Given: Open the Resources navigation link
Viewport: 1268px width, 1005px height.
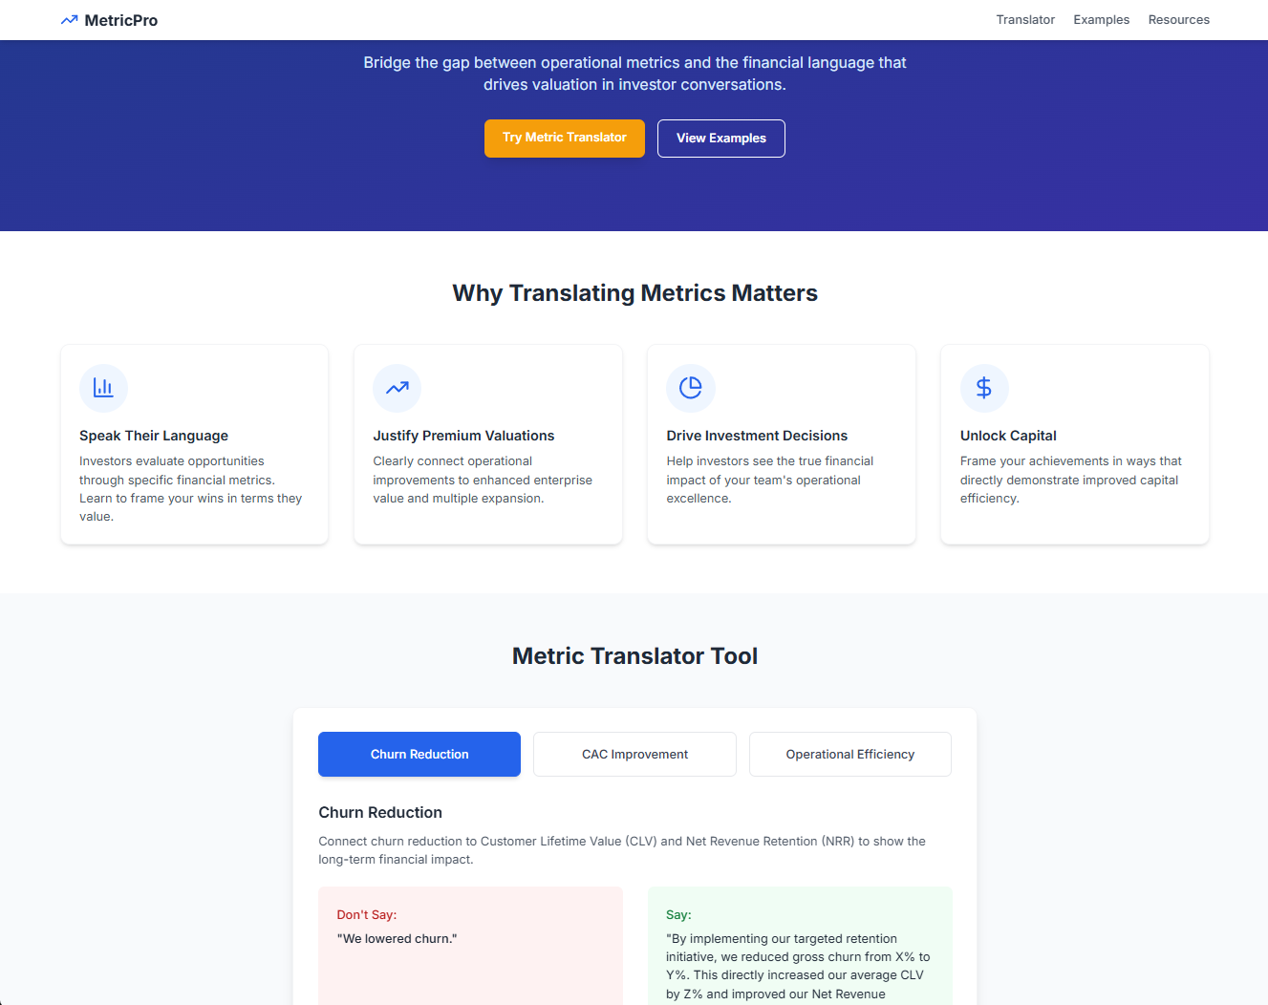Looking at the screenshot, I should 1178,19.
